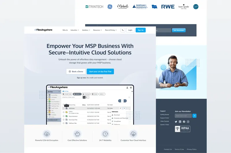Open the Getting Started support link
The width and height of the screenshot is (231, 153).
pyautogui.click(x=165, y=115)
